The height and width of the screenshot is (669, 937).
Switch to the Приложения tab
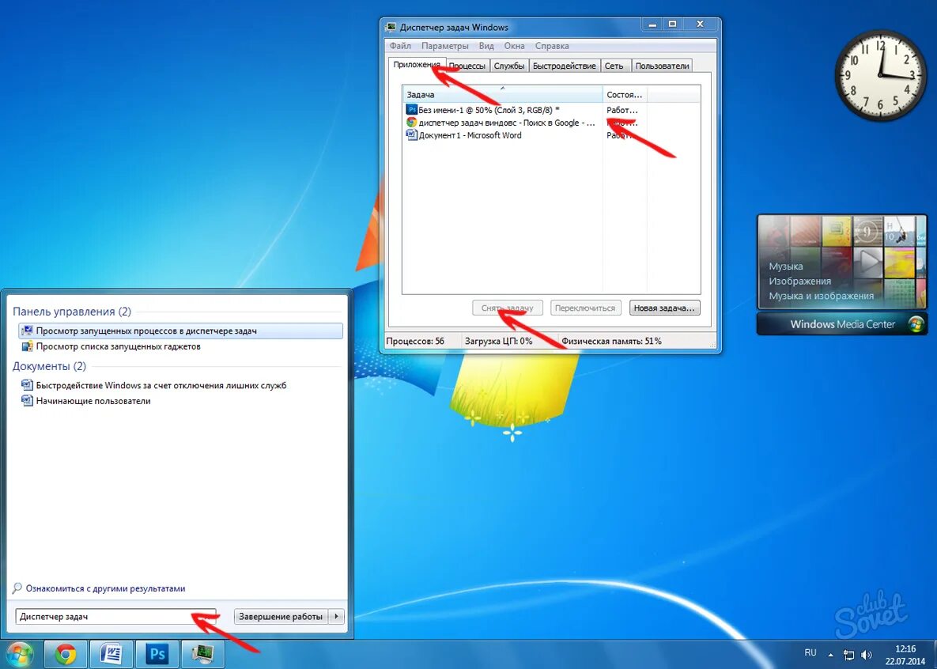click(x=417, y=65)
